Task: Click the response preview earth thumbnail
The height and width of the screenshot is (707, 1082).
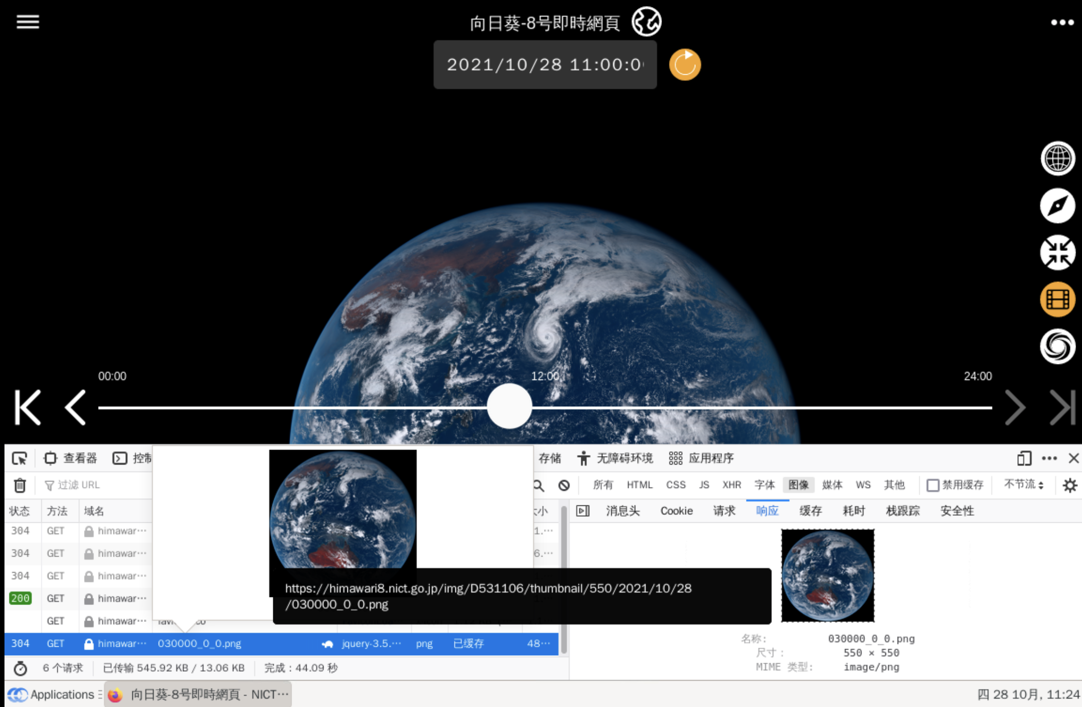Action: (827, 576)
